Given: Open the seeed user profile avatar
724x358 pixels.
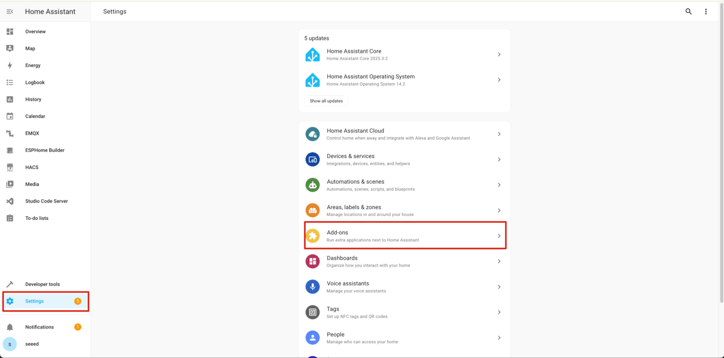Looking at the screenshot, I should pyautogui.click(x=10, y=344).
